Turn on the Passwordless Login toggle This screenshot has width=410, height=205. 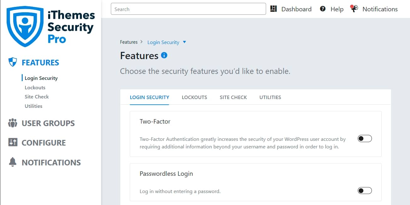[365, 191]
